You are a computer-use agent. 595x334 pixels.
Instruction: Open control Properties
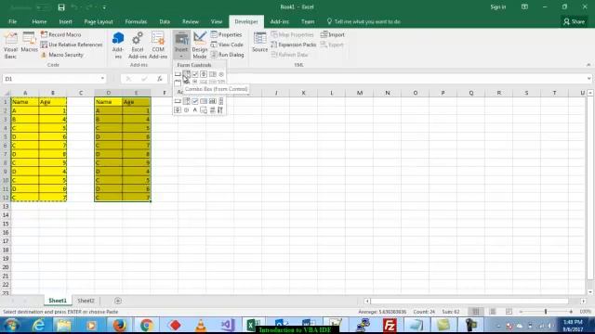[226, 34]
